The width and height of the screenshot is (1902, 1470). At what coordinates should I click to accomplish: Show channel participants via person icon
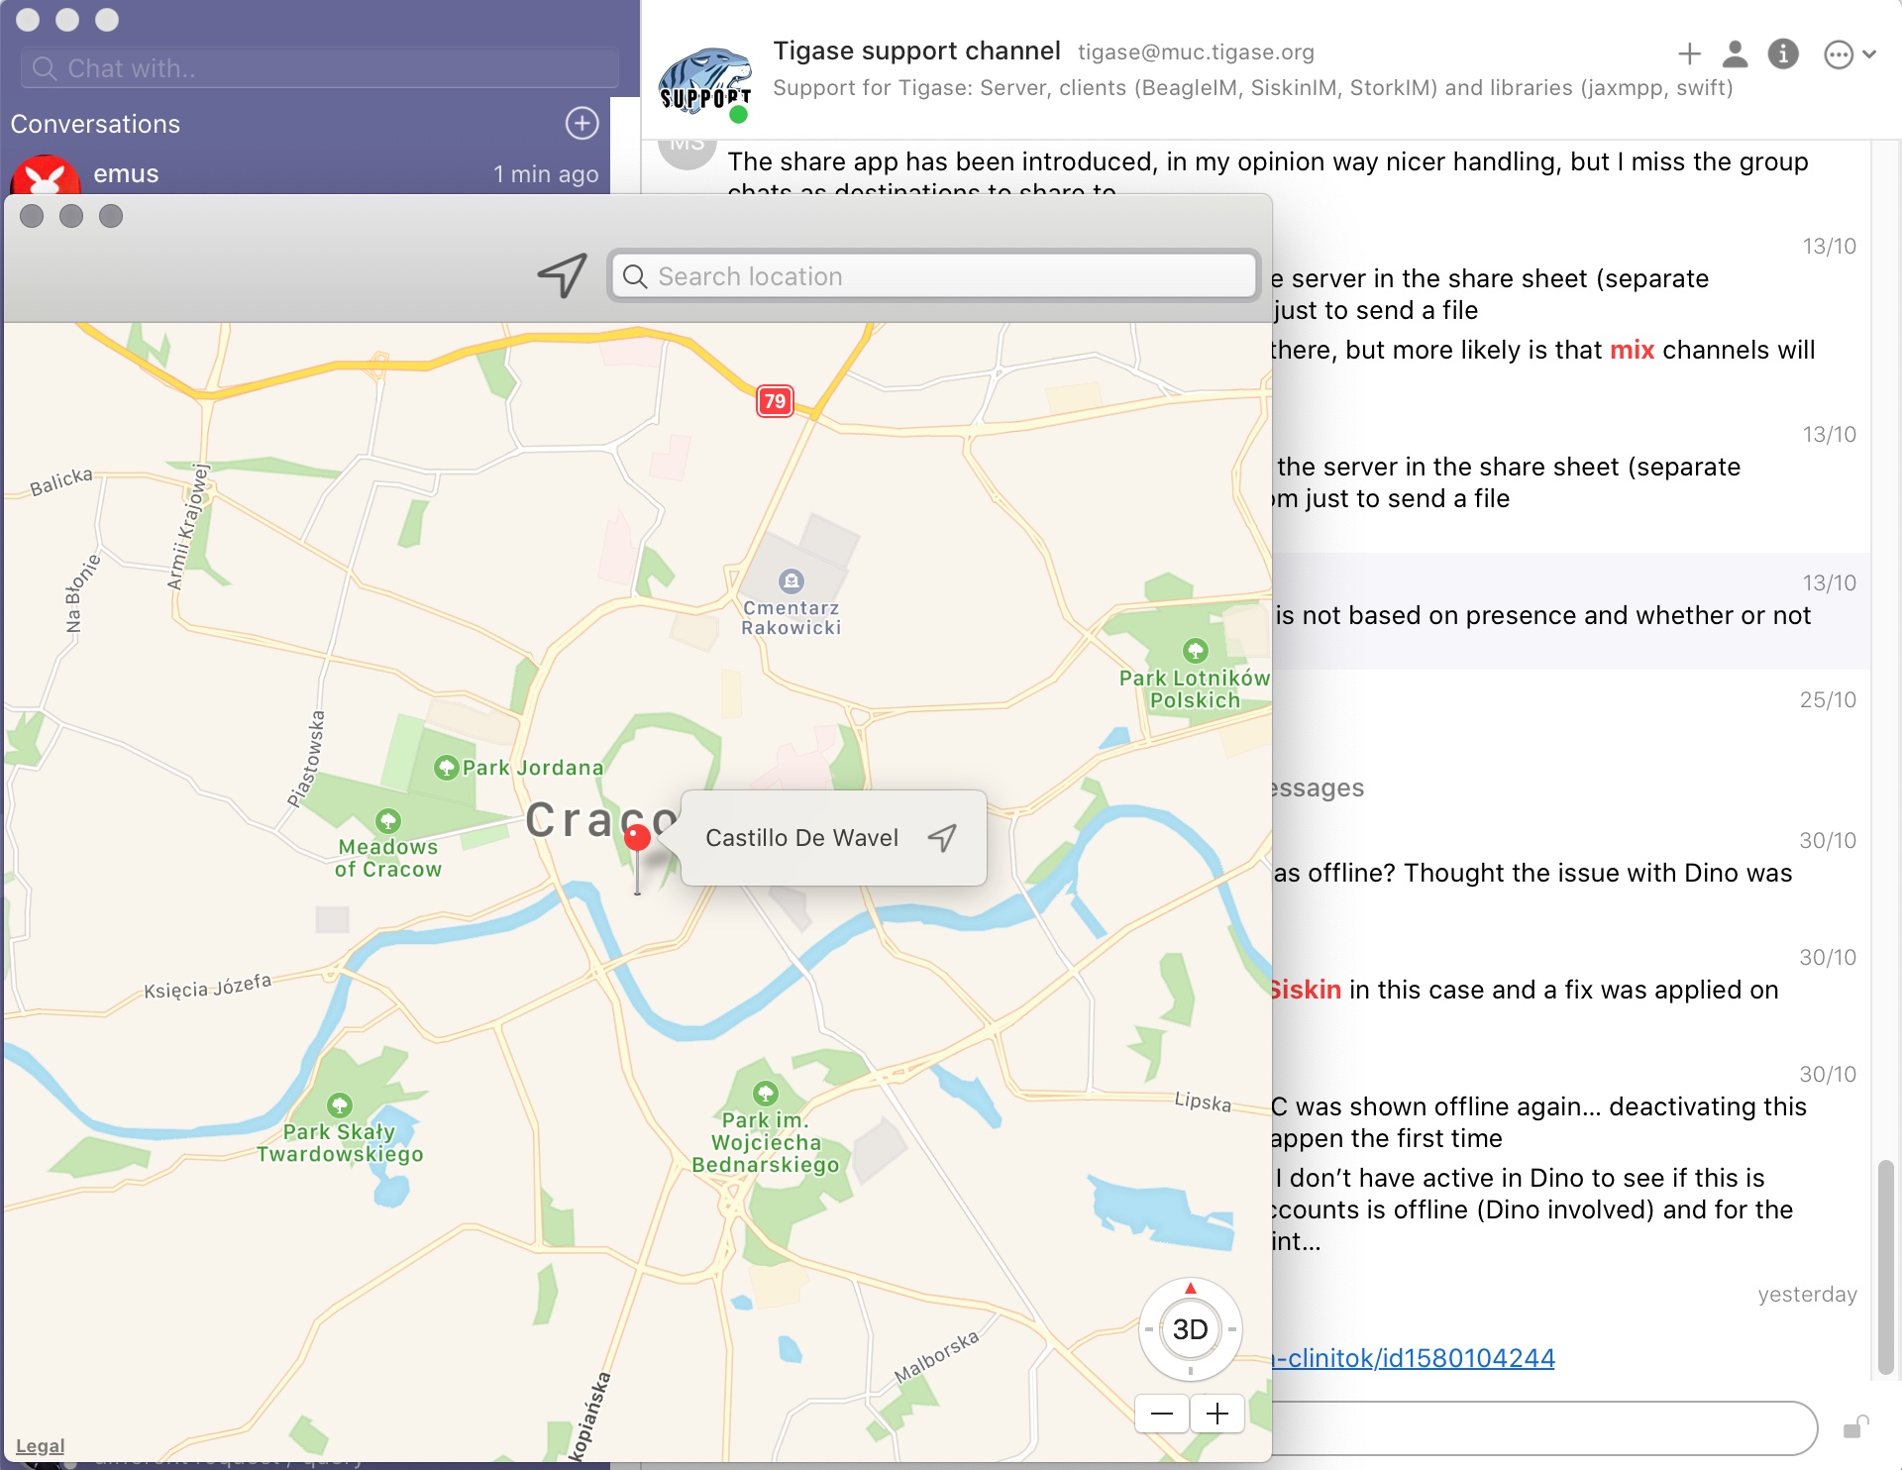(x=1735, y=53)
